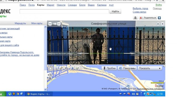
Task: Click the RU language indicator
Action: click(x=133, y=94)
